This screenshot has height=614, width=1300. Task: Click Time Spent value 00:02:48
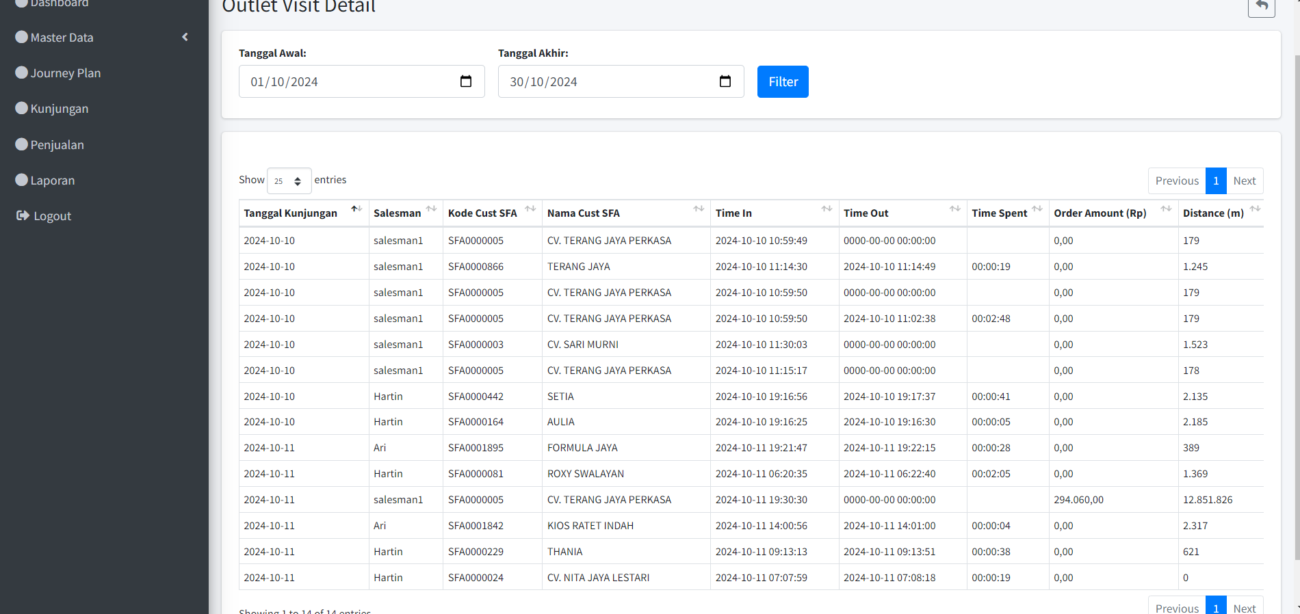pos(991,319)
